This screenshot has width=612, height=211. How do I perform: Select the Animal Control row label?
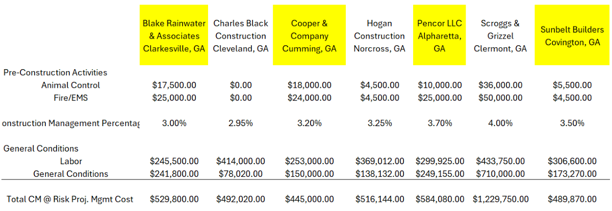coord(70,85)
